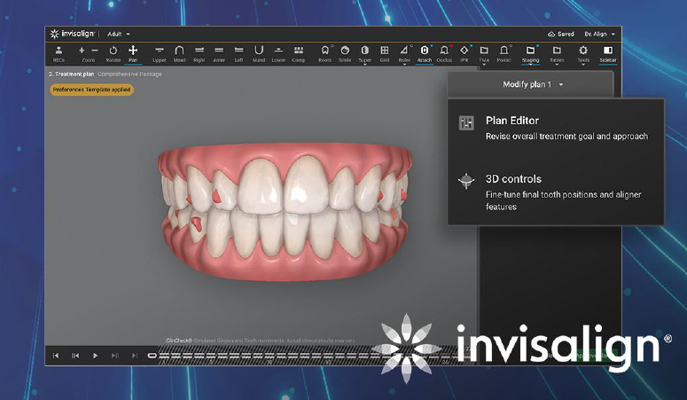
Task: Play the treatment animation
Action: (x=95, y=356)
